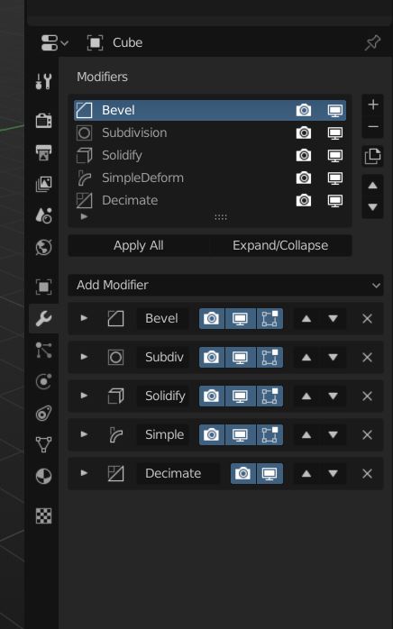Open the Add Modifier dropdown

(225, 286)
